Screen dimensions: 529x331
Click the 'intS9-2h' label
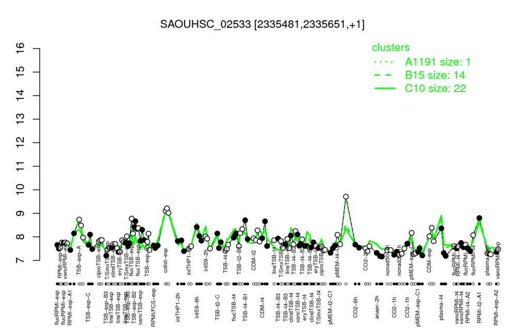tap(206, 260)
